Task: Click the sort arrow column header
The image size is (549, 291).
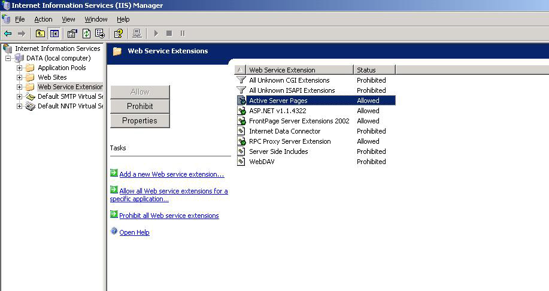Action: tap(240, 70)
